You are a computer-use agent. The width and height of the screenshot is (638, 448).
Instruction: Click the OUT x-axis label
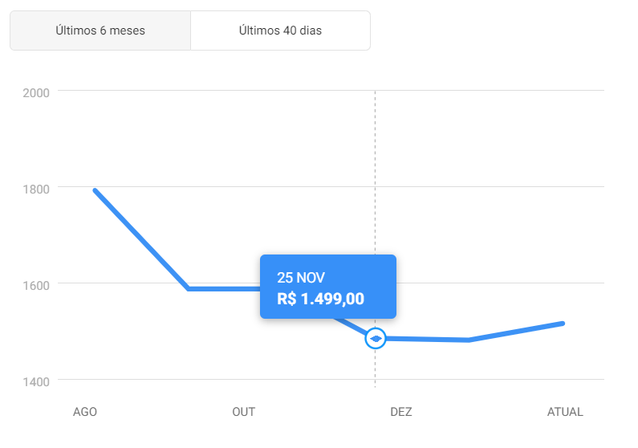[244, 412]
